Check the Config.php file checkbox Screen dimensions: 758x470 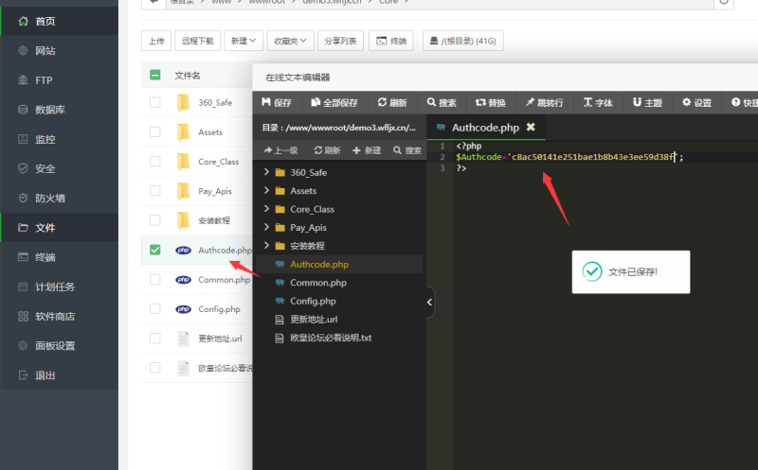[x=154, y=309]
